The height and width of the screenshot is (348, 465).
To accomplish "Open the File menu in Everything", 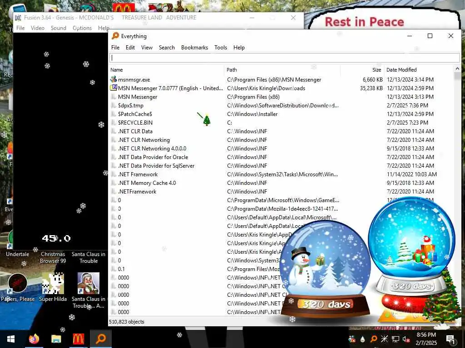I will click(115, 47).
